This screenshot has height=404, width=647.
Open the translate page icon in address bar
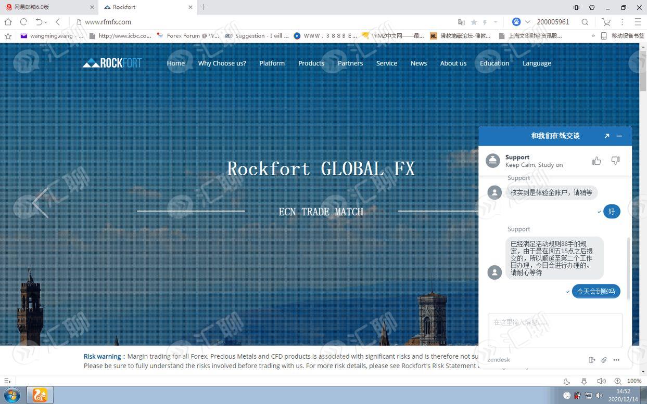coord(461,22)
